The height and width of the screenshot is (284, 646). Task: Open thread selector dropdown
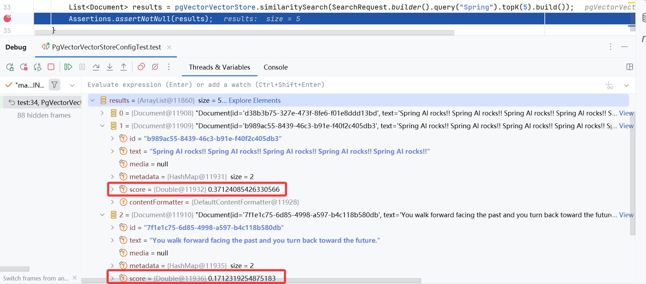(72, 85)
